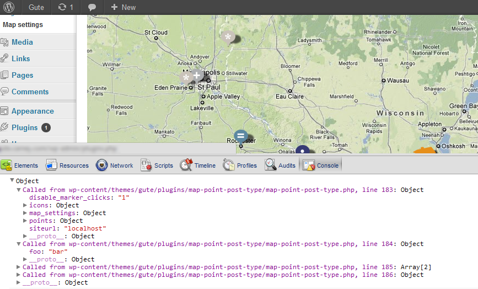Expand __proto__ under foo bar

[x=25, y=259]
